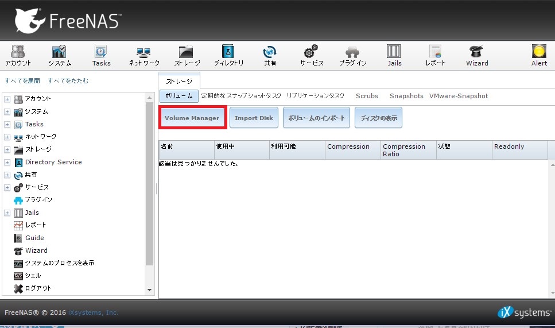This screenshot has width=555, height=328.
Task: Open the ネットワーク toolbar icon
Action: pyautogui.click(x=143, y=56)
